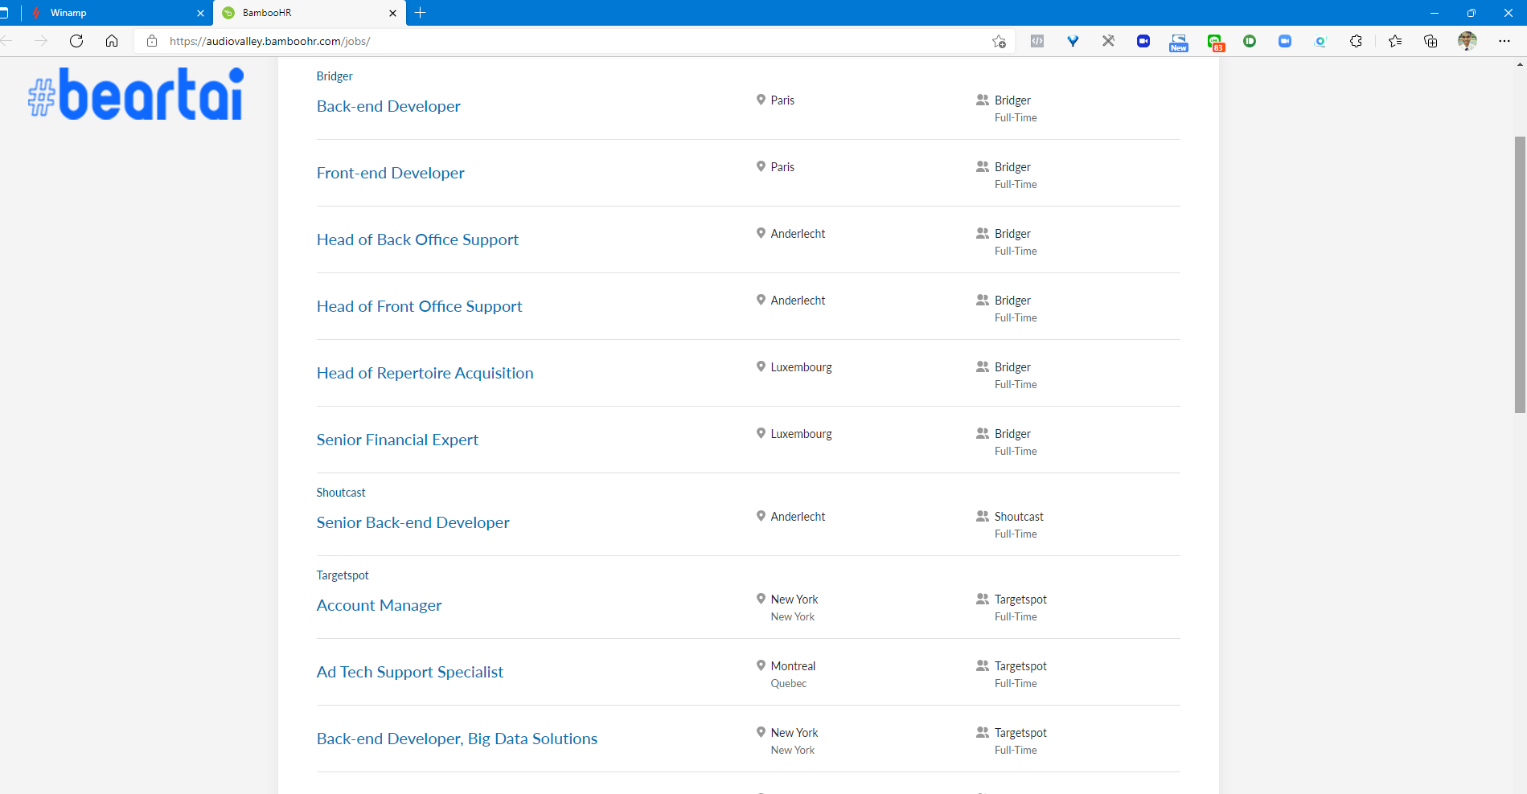Open the Collections icon
Screen dimensions: 1527x794
(1431, 41)
